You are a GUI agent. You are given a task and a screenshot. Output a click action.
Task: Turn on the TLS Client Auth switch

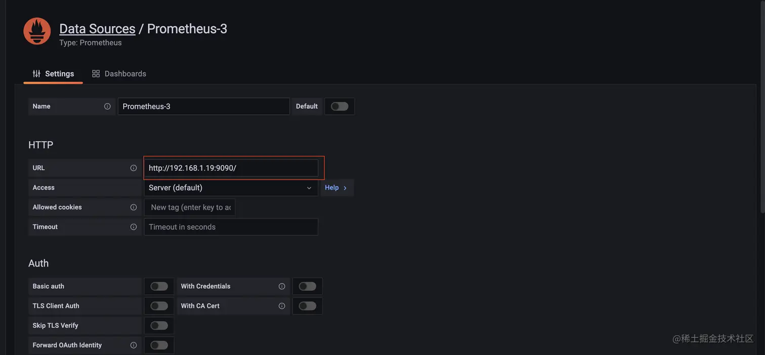click(159, 306)
